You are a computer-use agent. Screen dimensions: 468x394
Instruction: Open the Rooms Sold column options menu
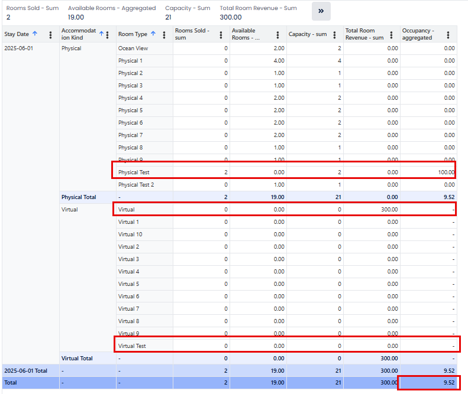point(221,35)
